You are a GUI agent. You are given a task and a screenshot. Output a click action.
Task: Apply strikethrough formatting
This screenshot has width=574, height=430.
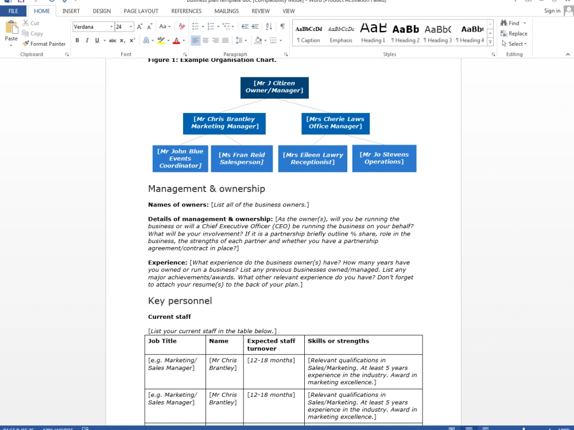(x=113, y=40)
